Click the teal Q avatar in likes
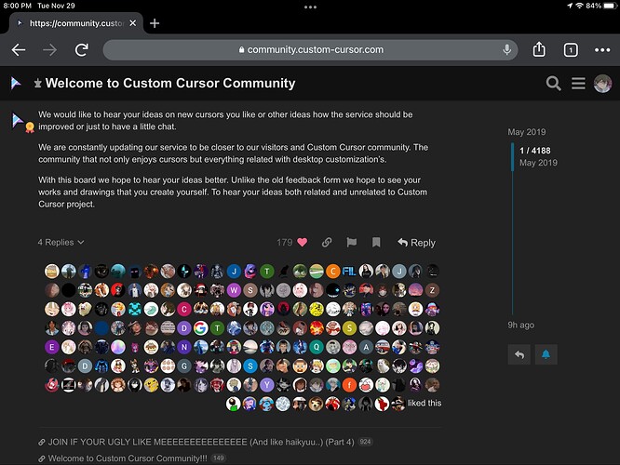Image resolution: width=620 pixels, height=465 pixels. click(x=316, y=347)
